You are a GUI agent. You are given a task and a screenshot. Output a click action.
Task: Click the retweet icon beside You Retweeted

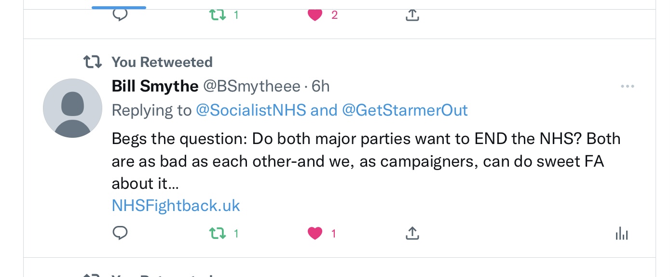coord(92,62)
